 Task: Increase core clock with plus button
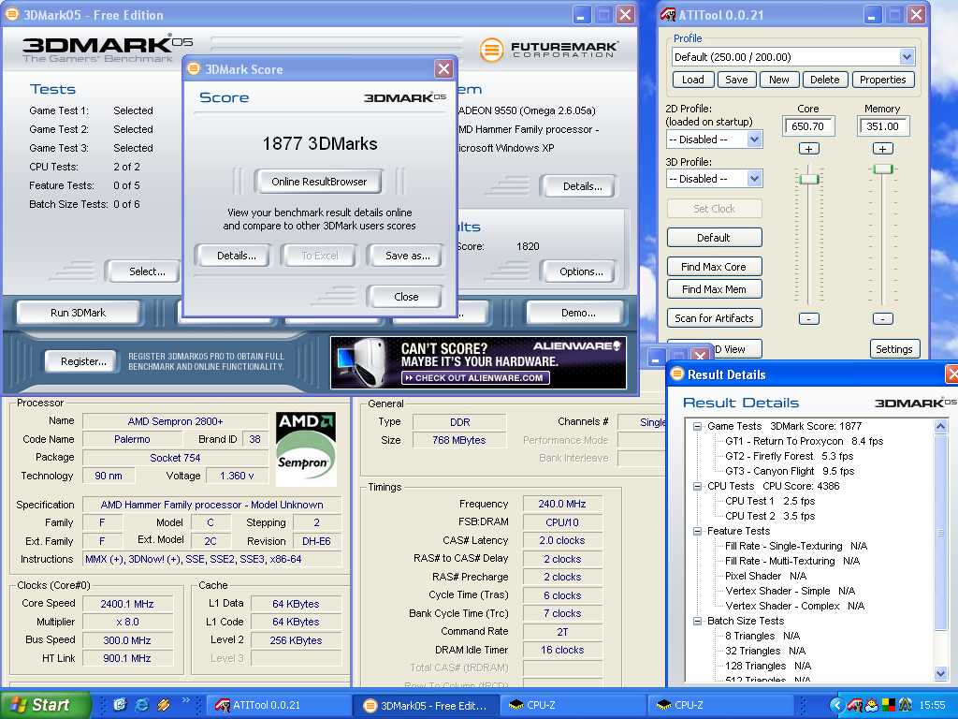click(x=809, y=149)
